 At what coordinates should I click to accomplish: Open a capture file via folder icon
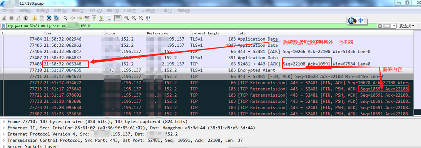pos(35,18)
